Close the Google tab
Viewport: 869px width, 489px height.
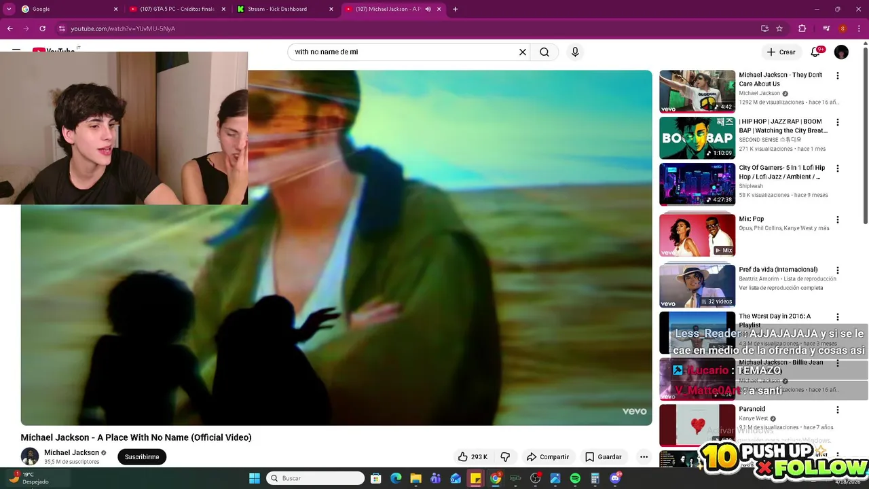point(115,9)
